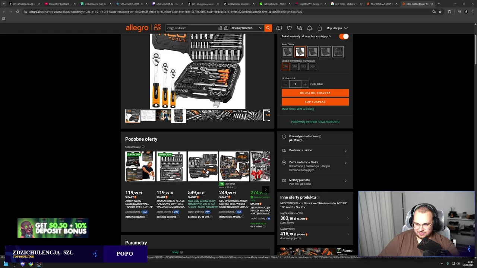Switch to Prawdziwy Lombard YouTube tab
Image resolution: width=477 pixels, height=268 pixels.
point(60,4)
